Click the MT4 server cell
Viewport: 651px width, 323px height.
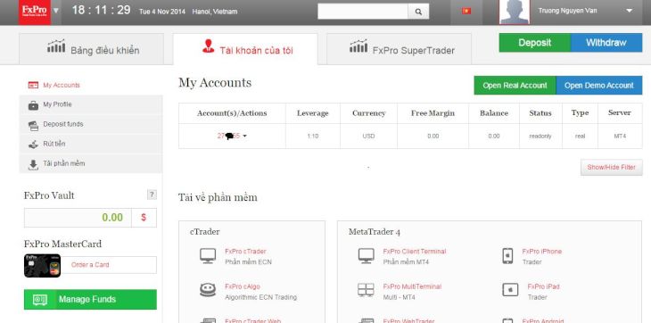[620, 137]
